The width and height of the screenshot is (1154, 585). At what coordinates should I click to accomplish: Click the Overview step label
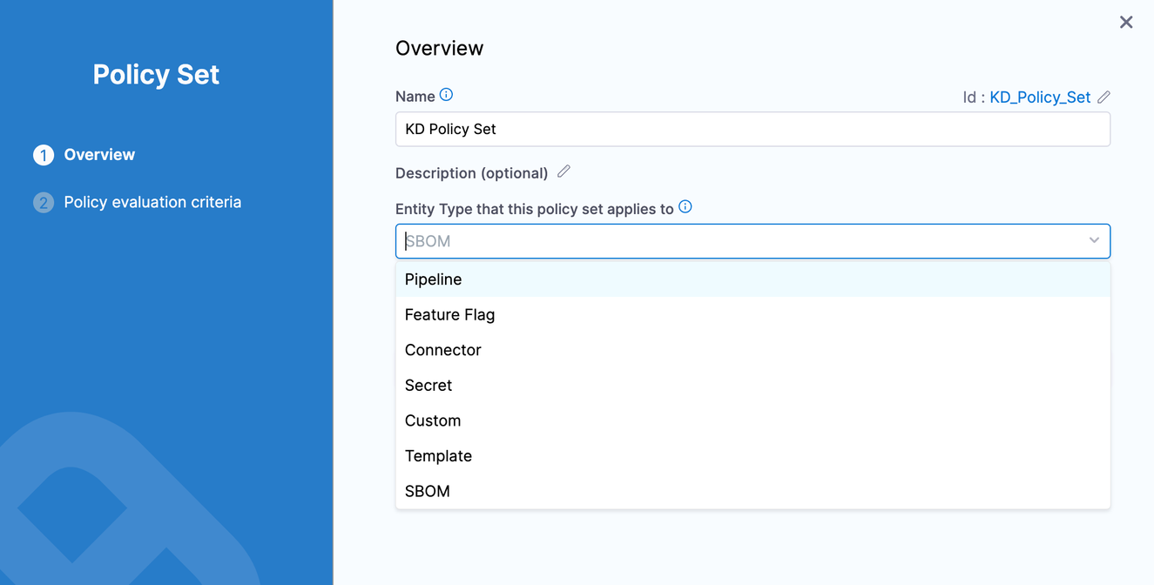(x=99, y=155)
